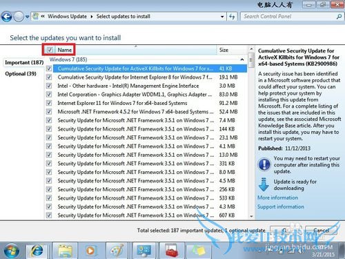Open the More information link
Screen dimensions: 345x259
277,198
